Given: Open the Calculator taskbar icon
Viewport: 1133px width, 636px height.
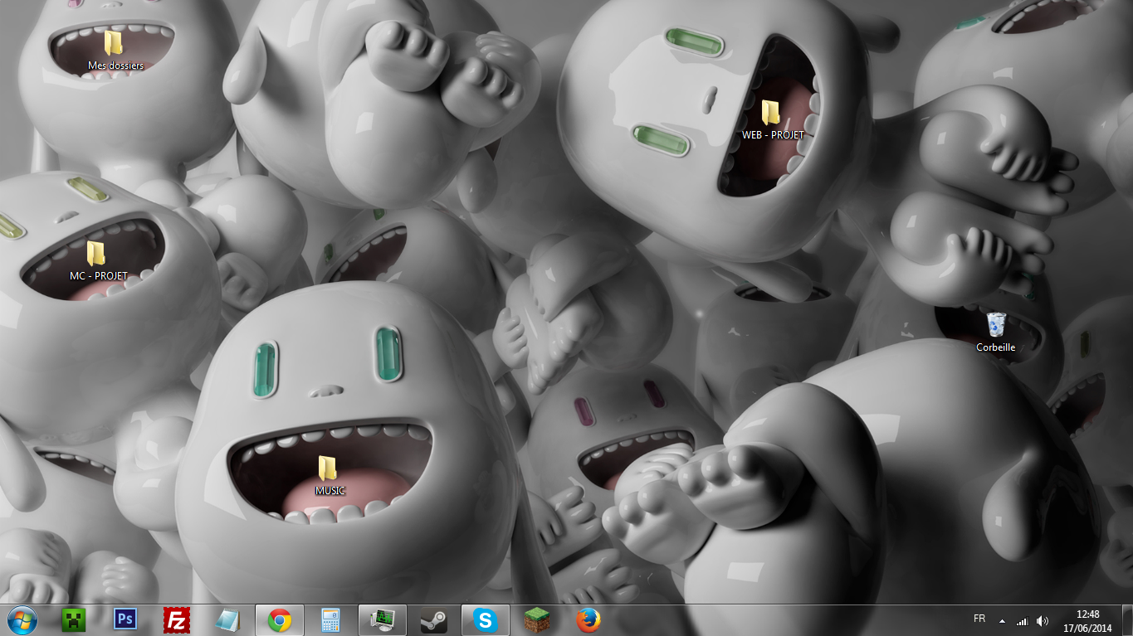Looking at the screenshot, I should coord(330,619).
